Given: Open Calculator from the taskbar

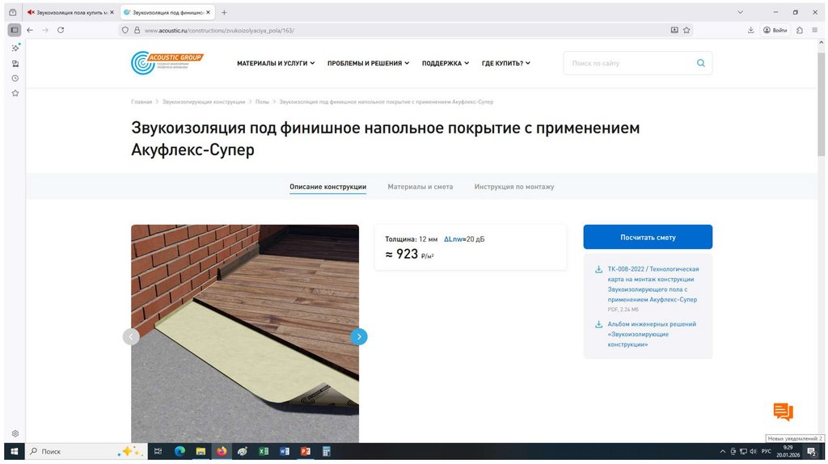Looking at the screenshot, I should (327, 451).
